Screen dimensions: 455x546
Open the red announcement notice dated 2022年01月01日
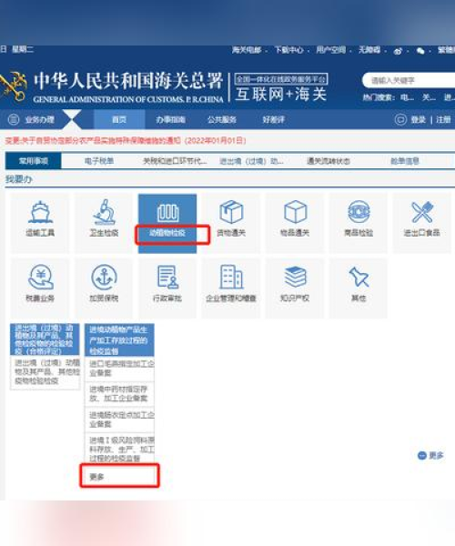(x=126, y=141)
